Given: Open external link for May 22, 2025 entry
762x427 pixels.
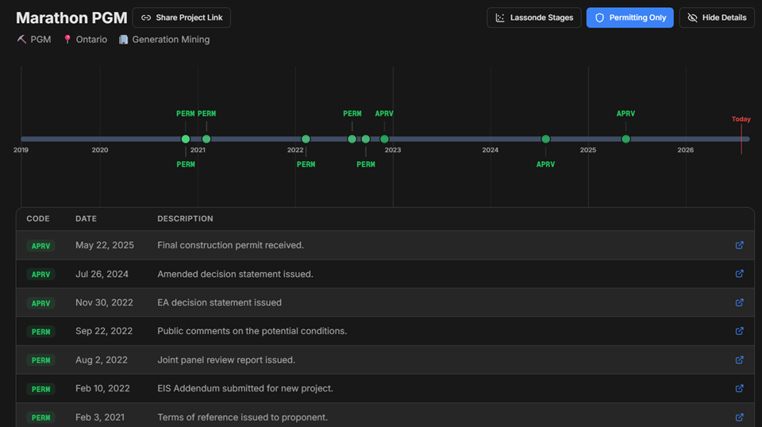Looking at the screenshot, I should (x=739, y=245).
